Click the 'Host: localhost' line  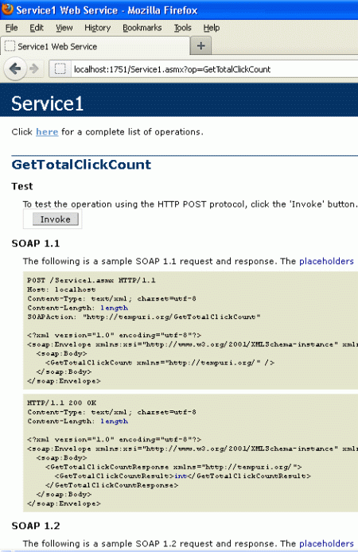point(61,290)
